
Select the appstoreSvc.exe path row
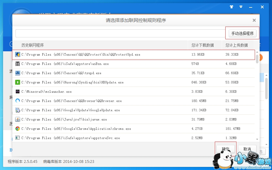coord(134,138)
